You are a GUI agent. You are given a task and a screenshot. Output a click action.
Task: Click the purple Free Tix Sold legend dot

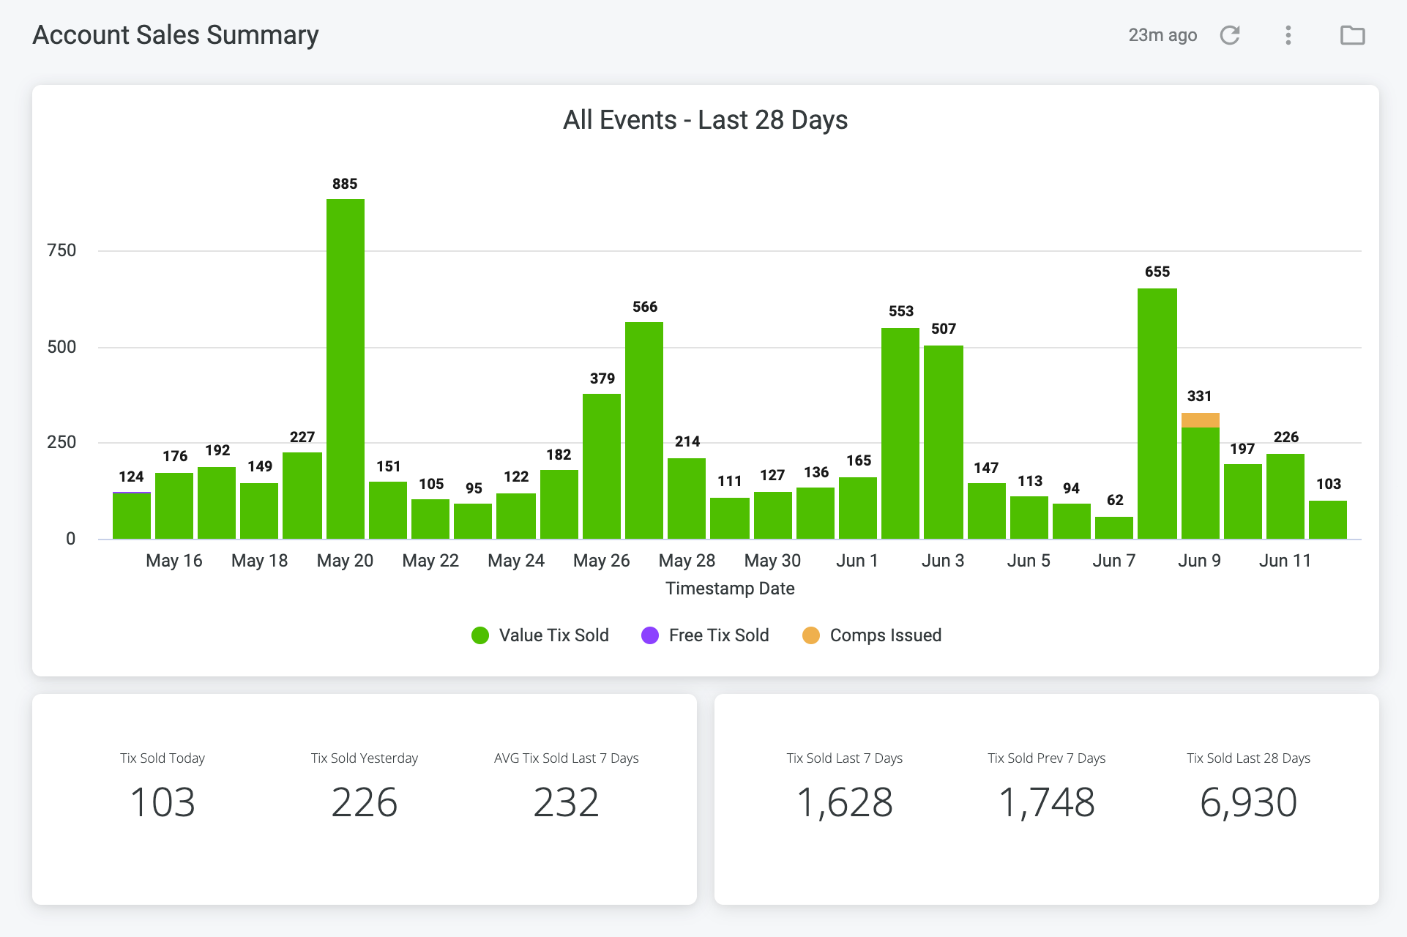click(x=650, y=635)
